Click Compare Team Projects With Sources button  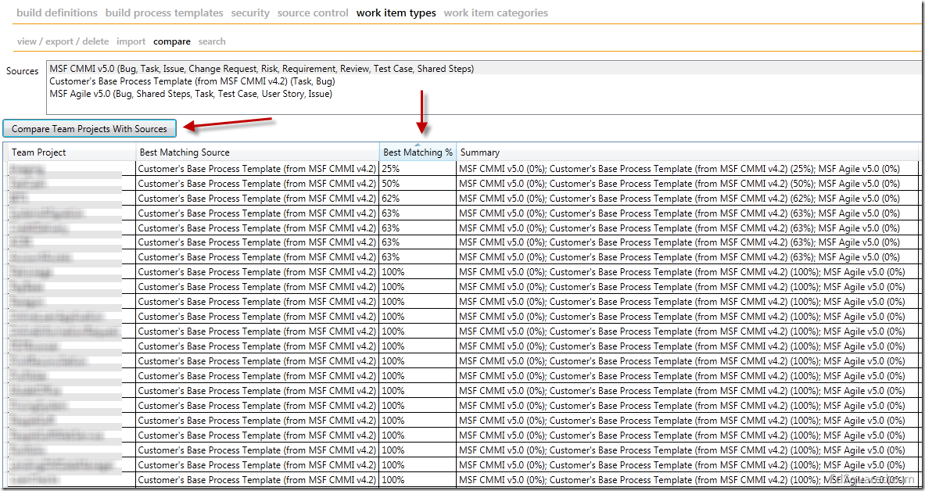point(90,128)
